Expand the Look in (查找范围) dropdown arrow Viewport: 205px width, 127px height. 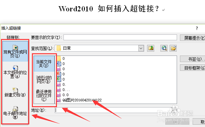pyautogui.click(x=141, y=48)
